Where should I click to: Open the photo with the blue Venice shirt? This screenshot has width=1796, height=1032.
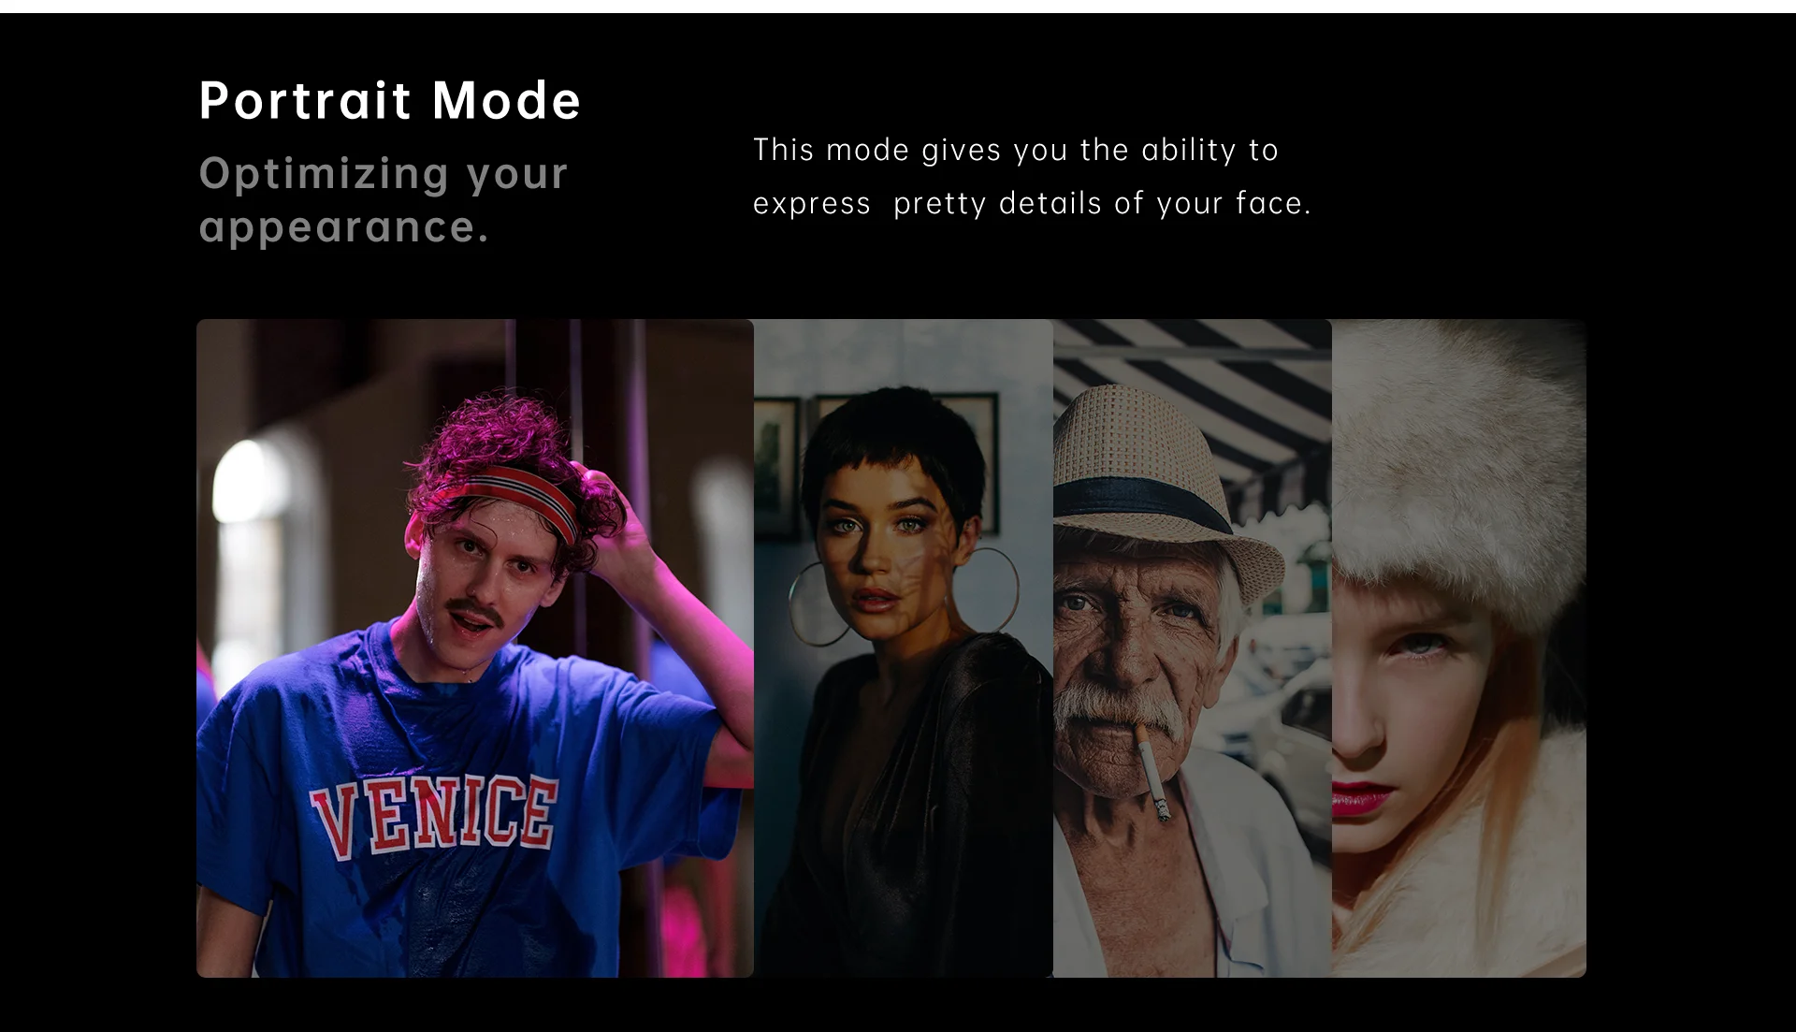pos(475,648)
